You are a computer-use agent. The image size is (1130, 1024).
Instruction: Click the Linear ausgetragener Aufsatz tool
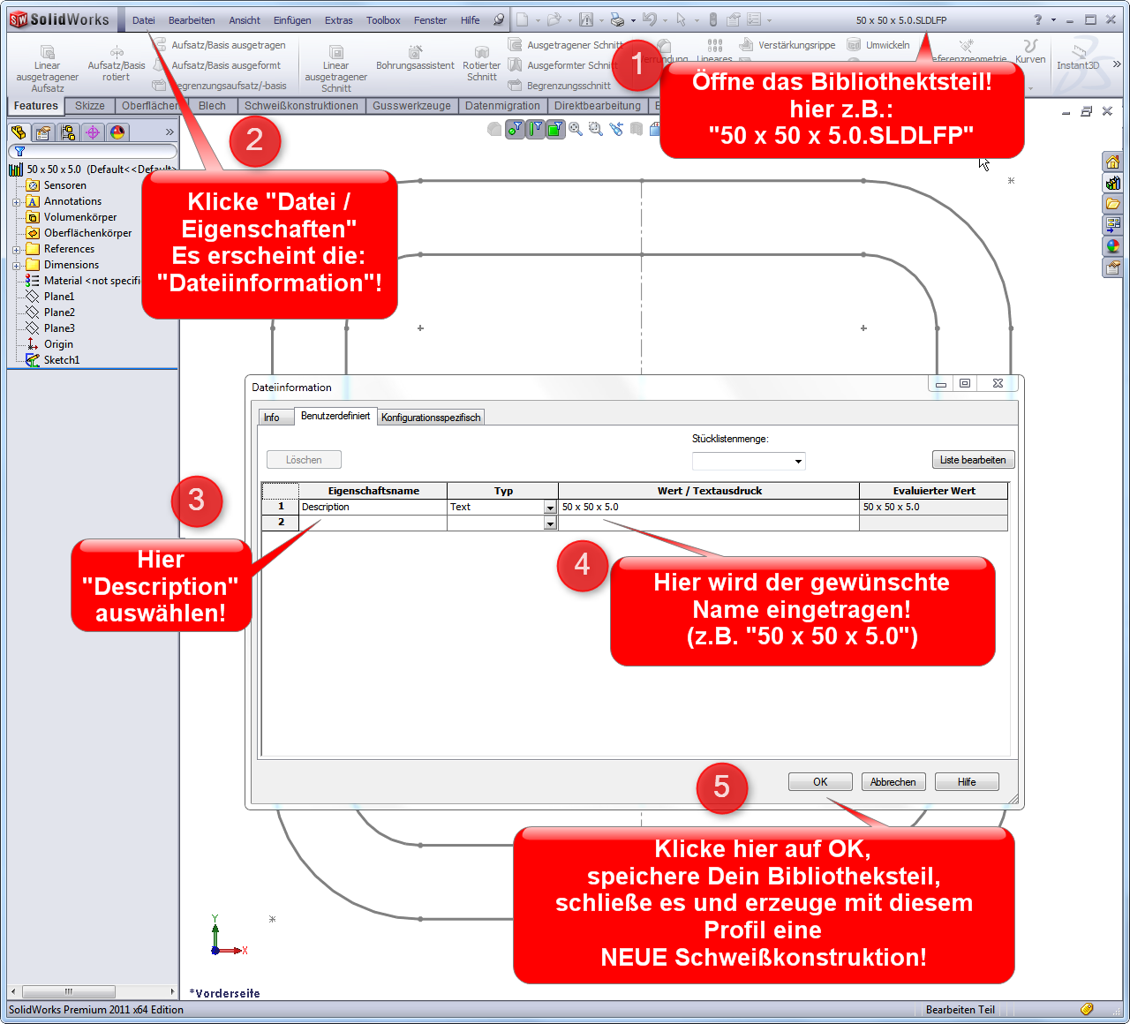click(48, 70)
